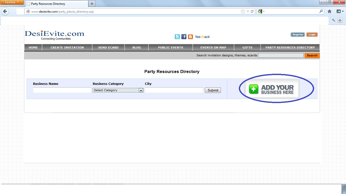Focus the invitation designs search field

(x=281, y=55)
